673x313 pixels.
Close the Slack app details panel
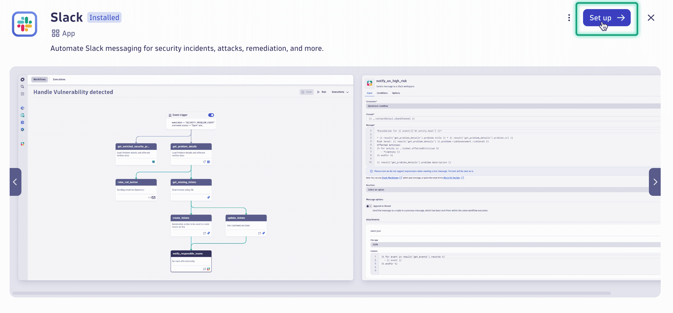tap(651, 18)
